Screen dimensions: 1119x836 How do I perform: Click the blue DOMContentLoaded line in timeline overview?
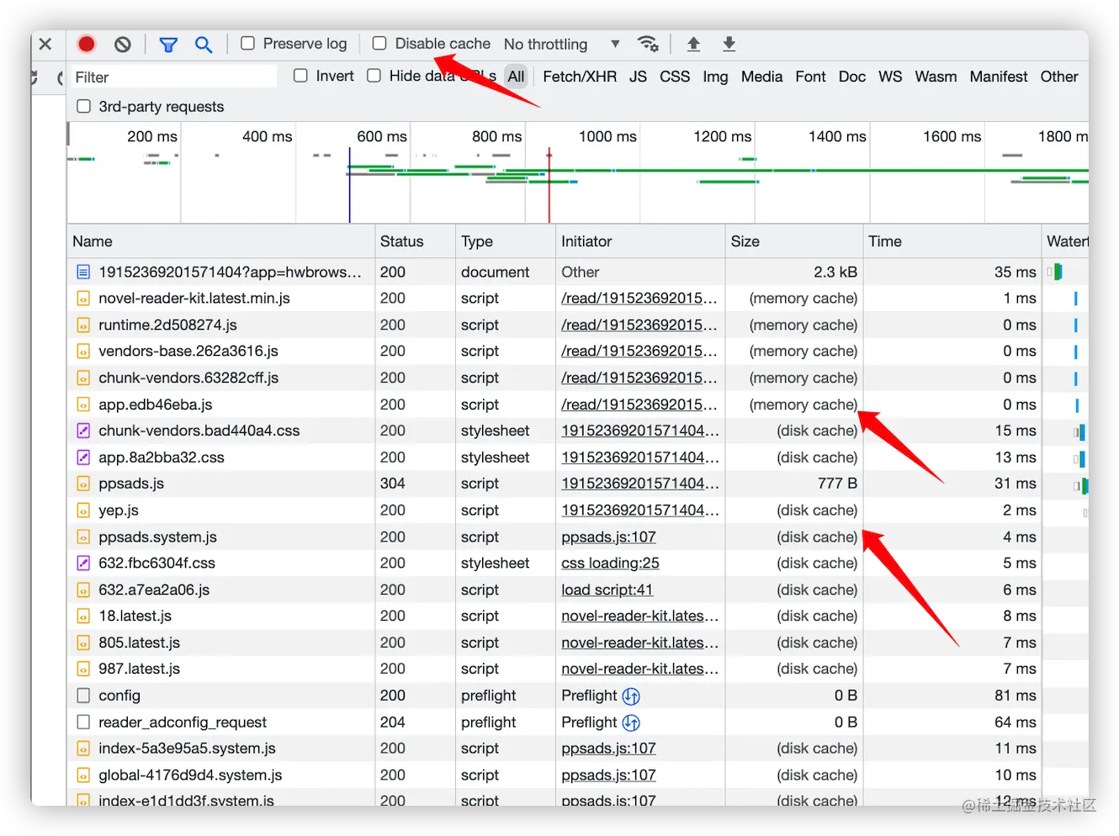click(x=350, y=185)
